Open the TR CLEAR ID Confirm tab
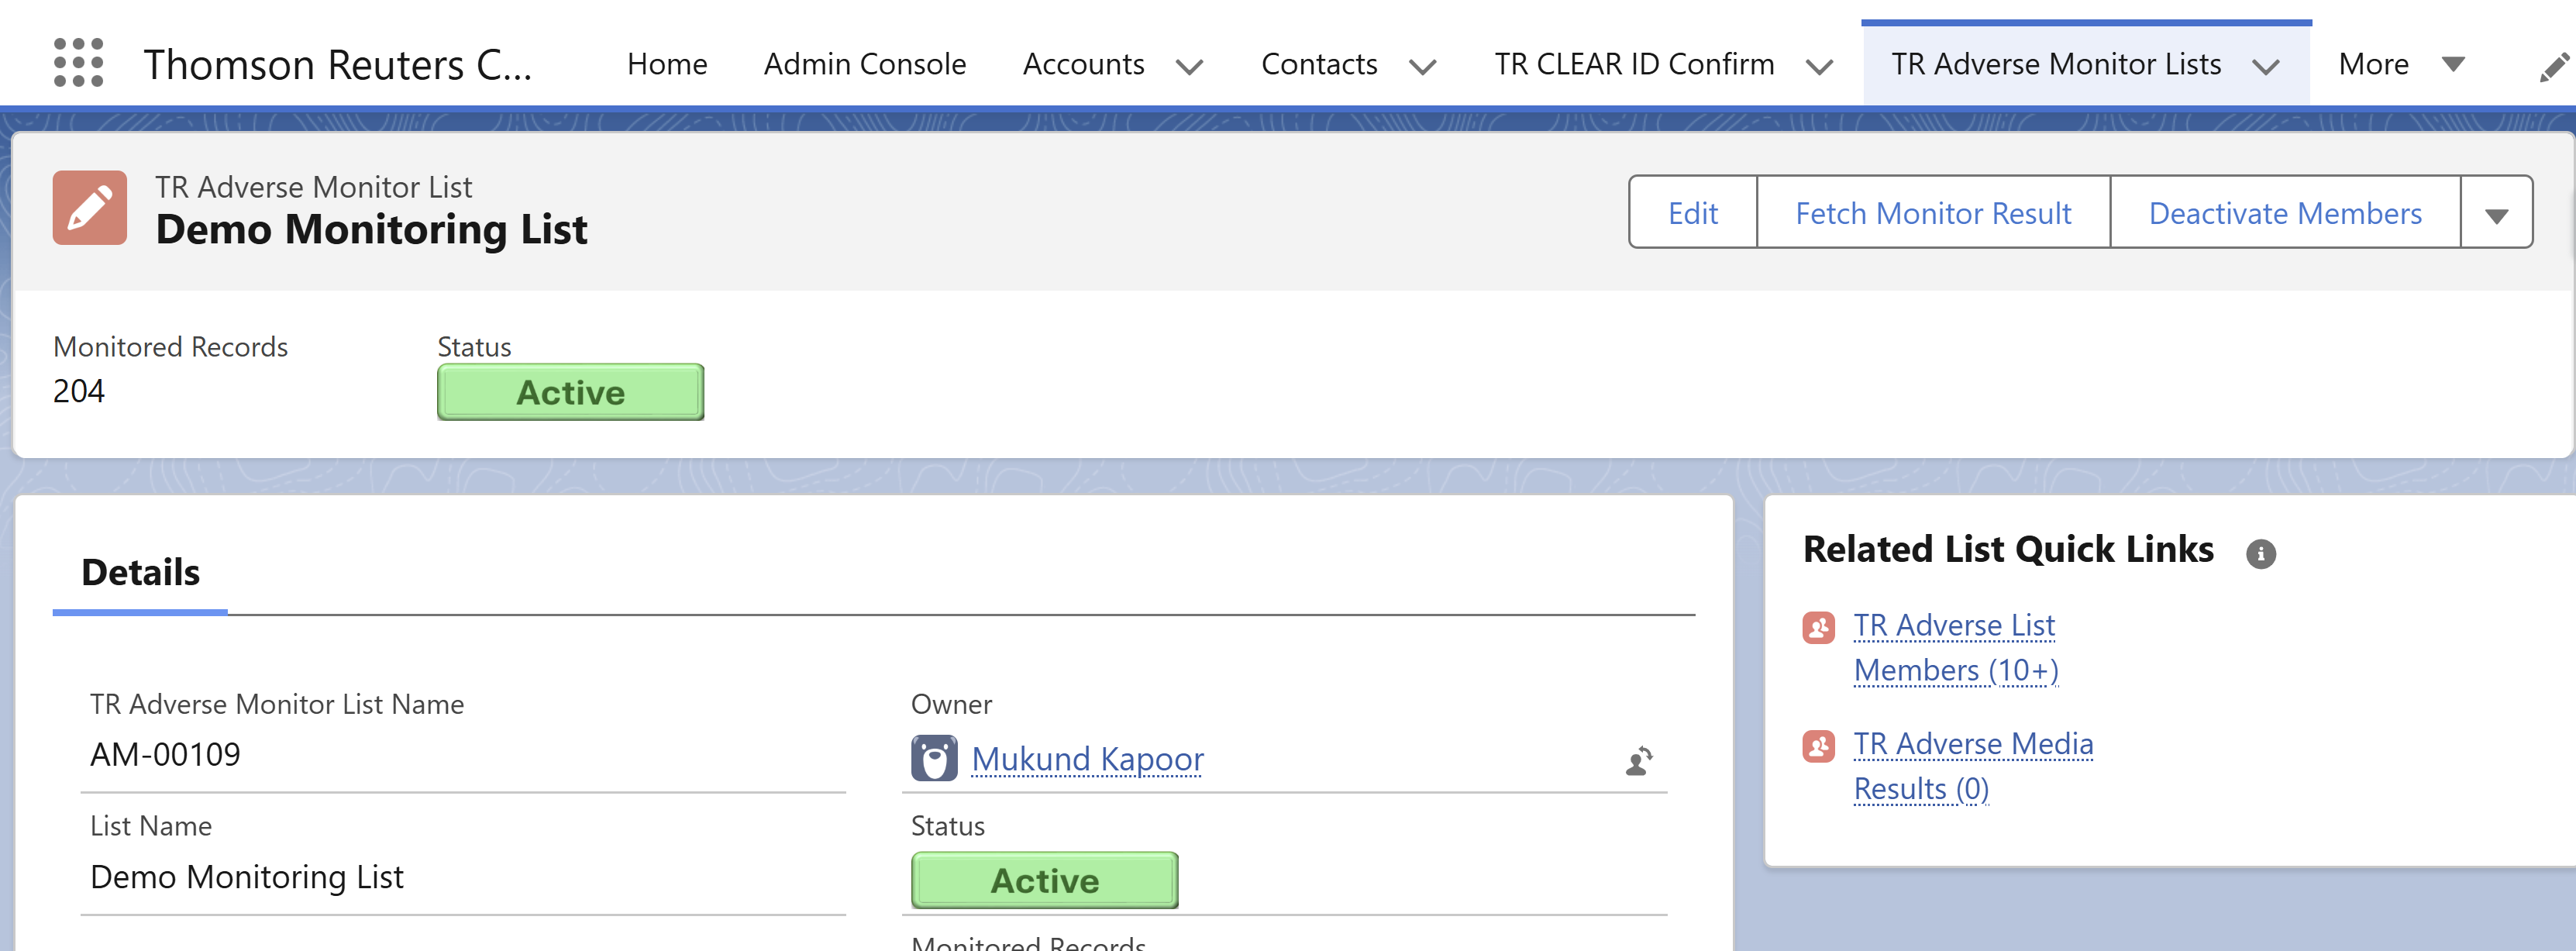The image size is (2576, 951). 1634,64
